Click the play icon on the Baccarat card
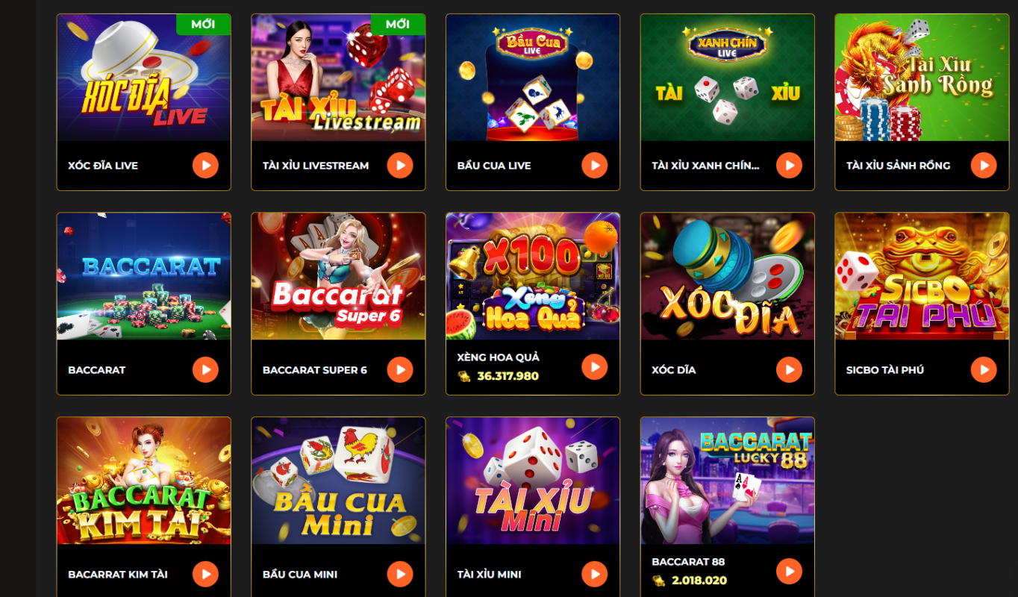This screenshot has width=1018, height=597. [x=205, y=369]
